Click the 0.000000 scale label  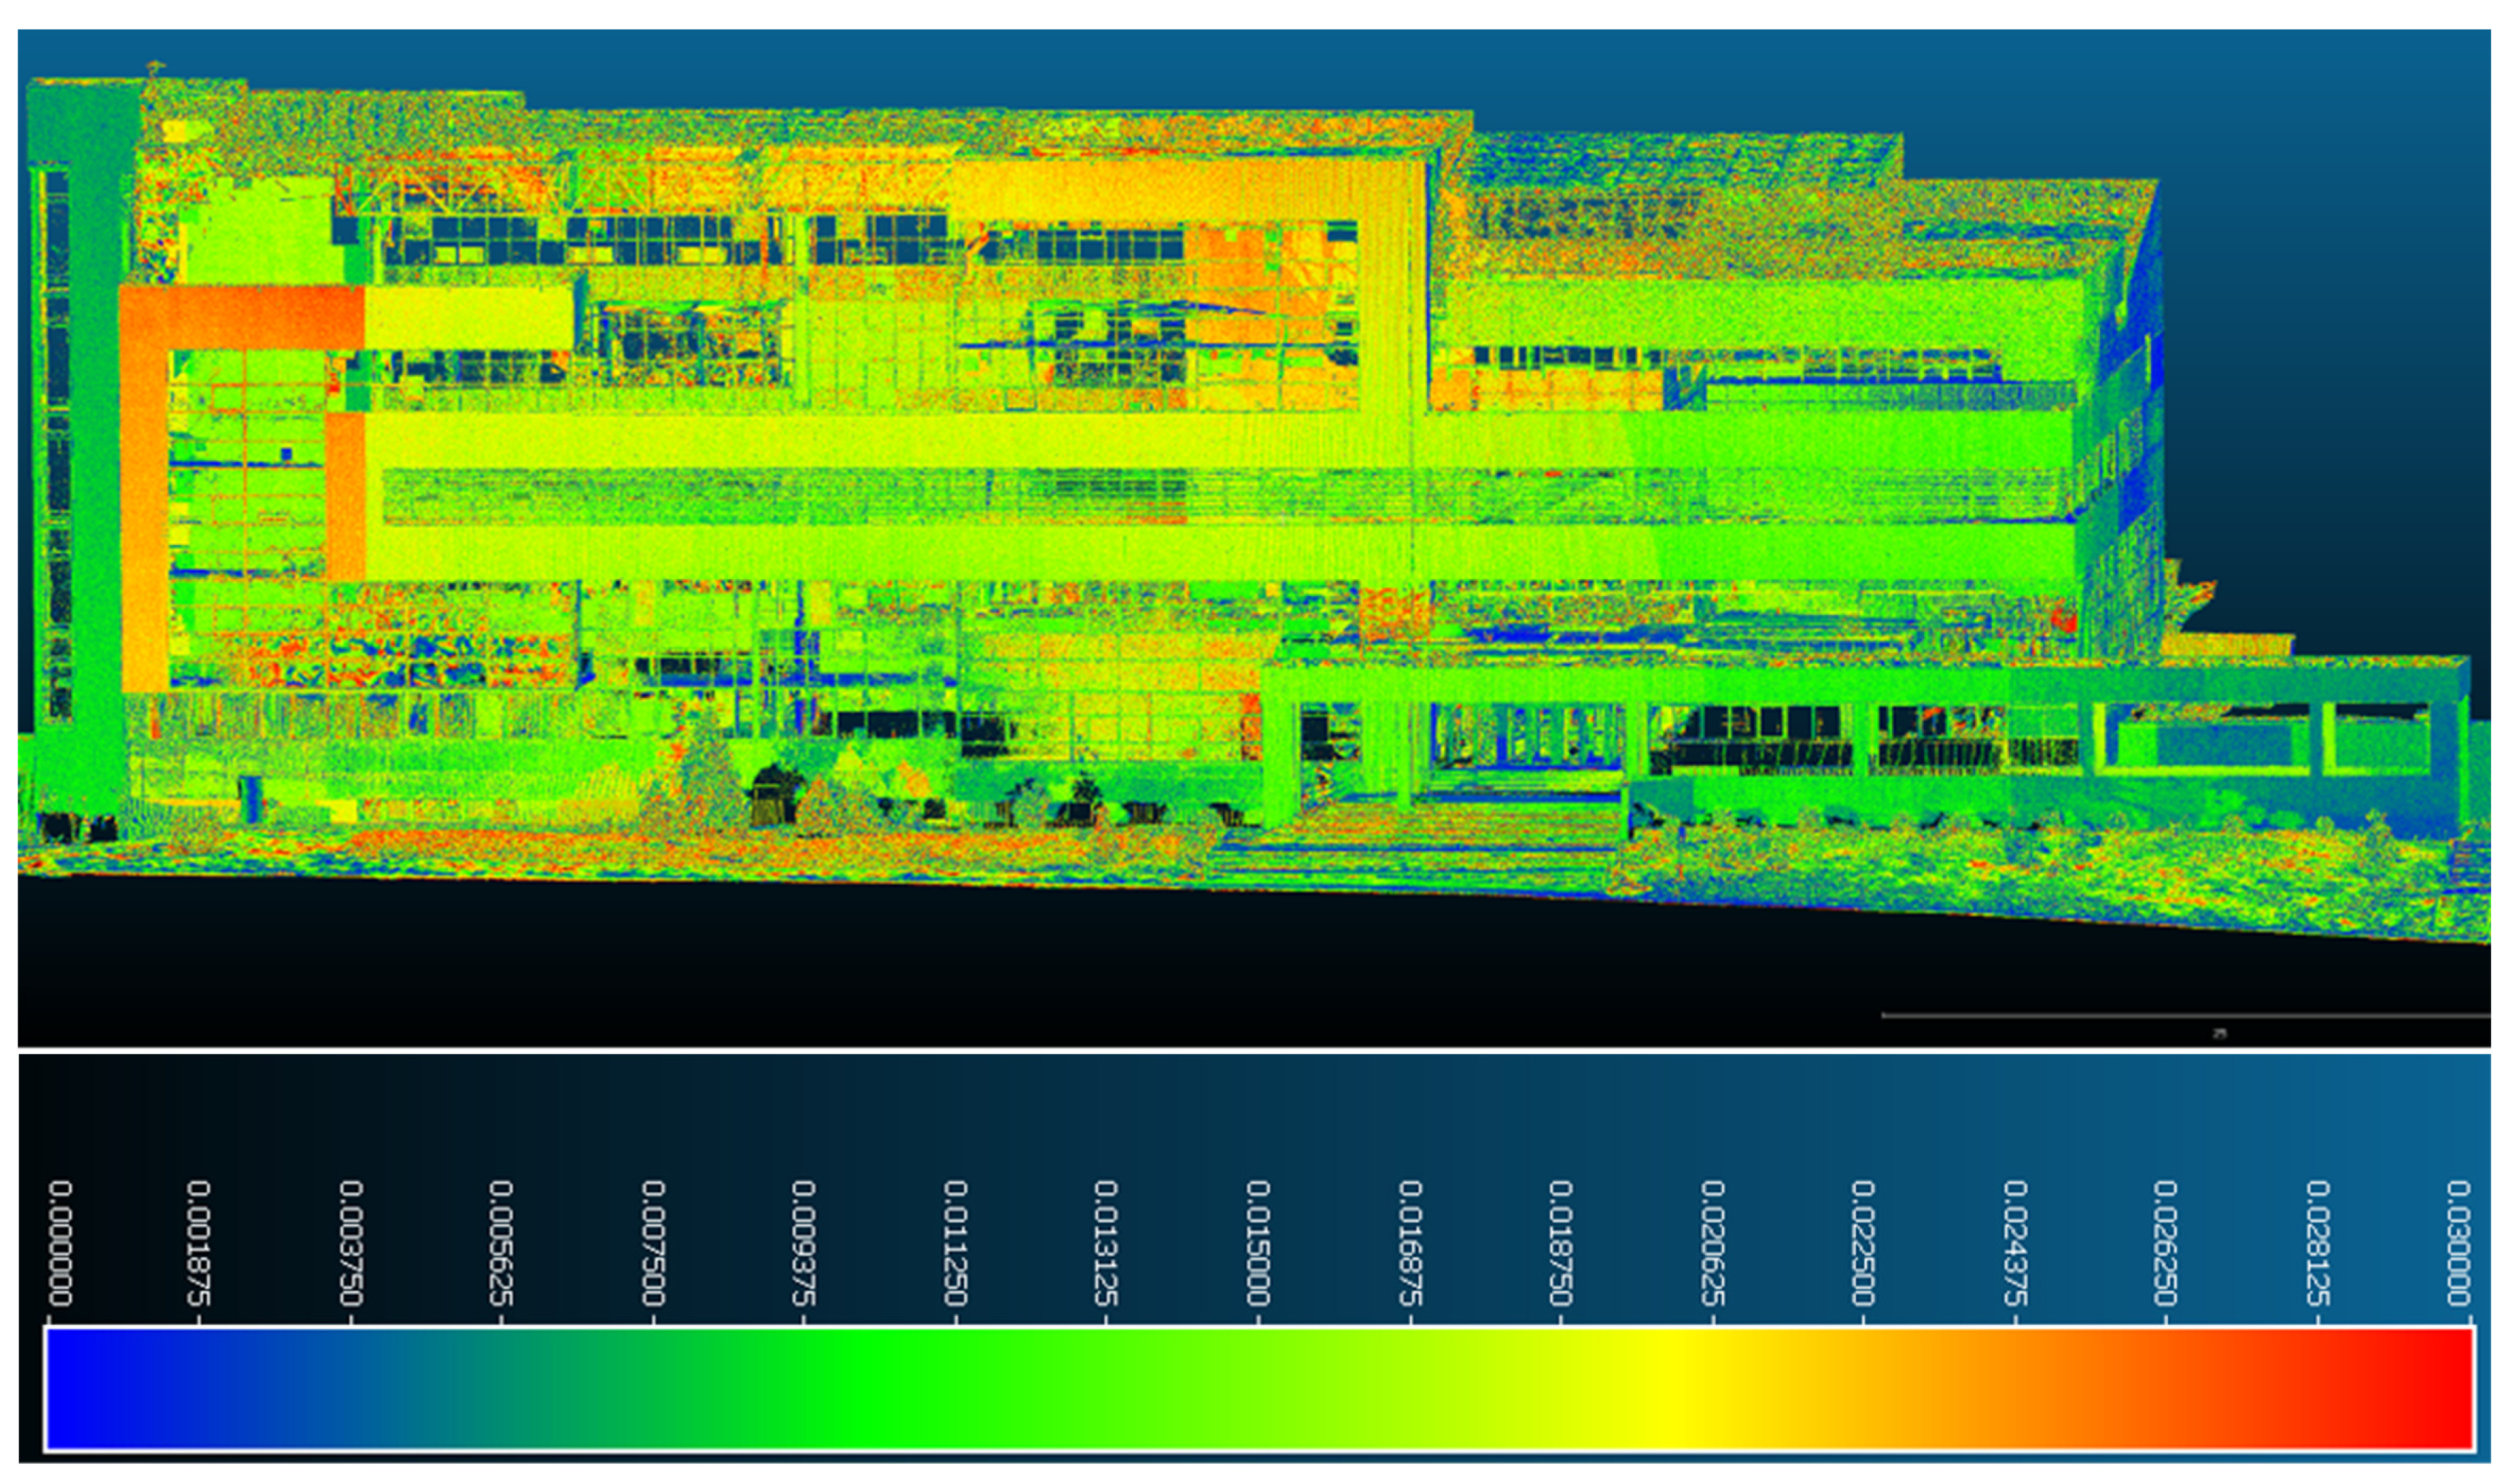(x=61, y=1243)
